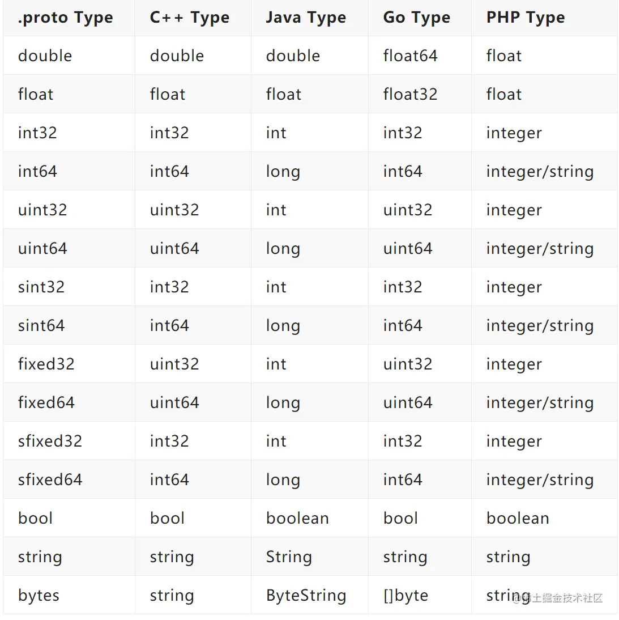The height and width of the screenshot is (620, 619).
Task: Click the fixed32 proto type cell
Action: point(46,364)
